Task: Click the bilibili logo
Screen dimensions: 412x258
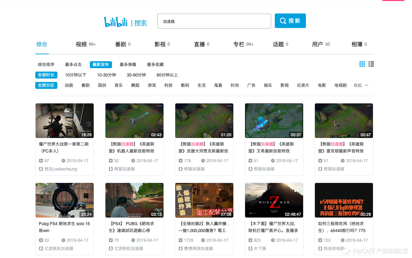Action: 116,22
